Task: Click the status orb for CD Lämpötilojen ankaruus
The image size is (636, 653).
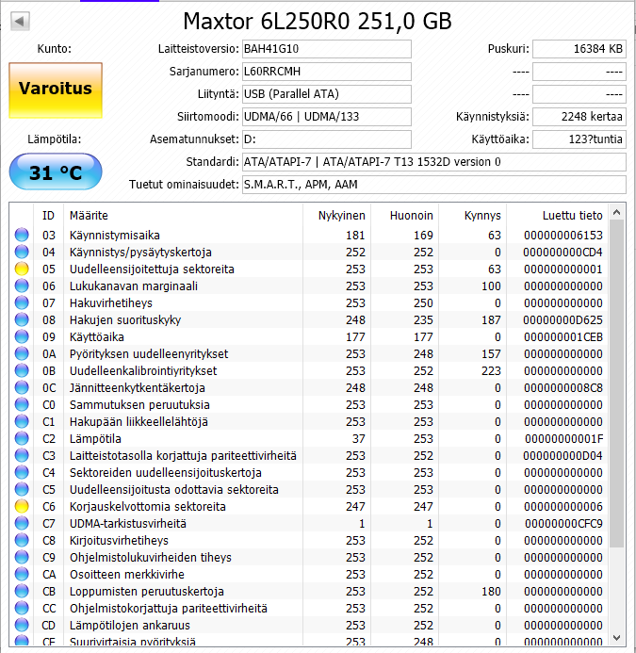Action: 22,625
